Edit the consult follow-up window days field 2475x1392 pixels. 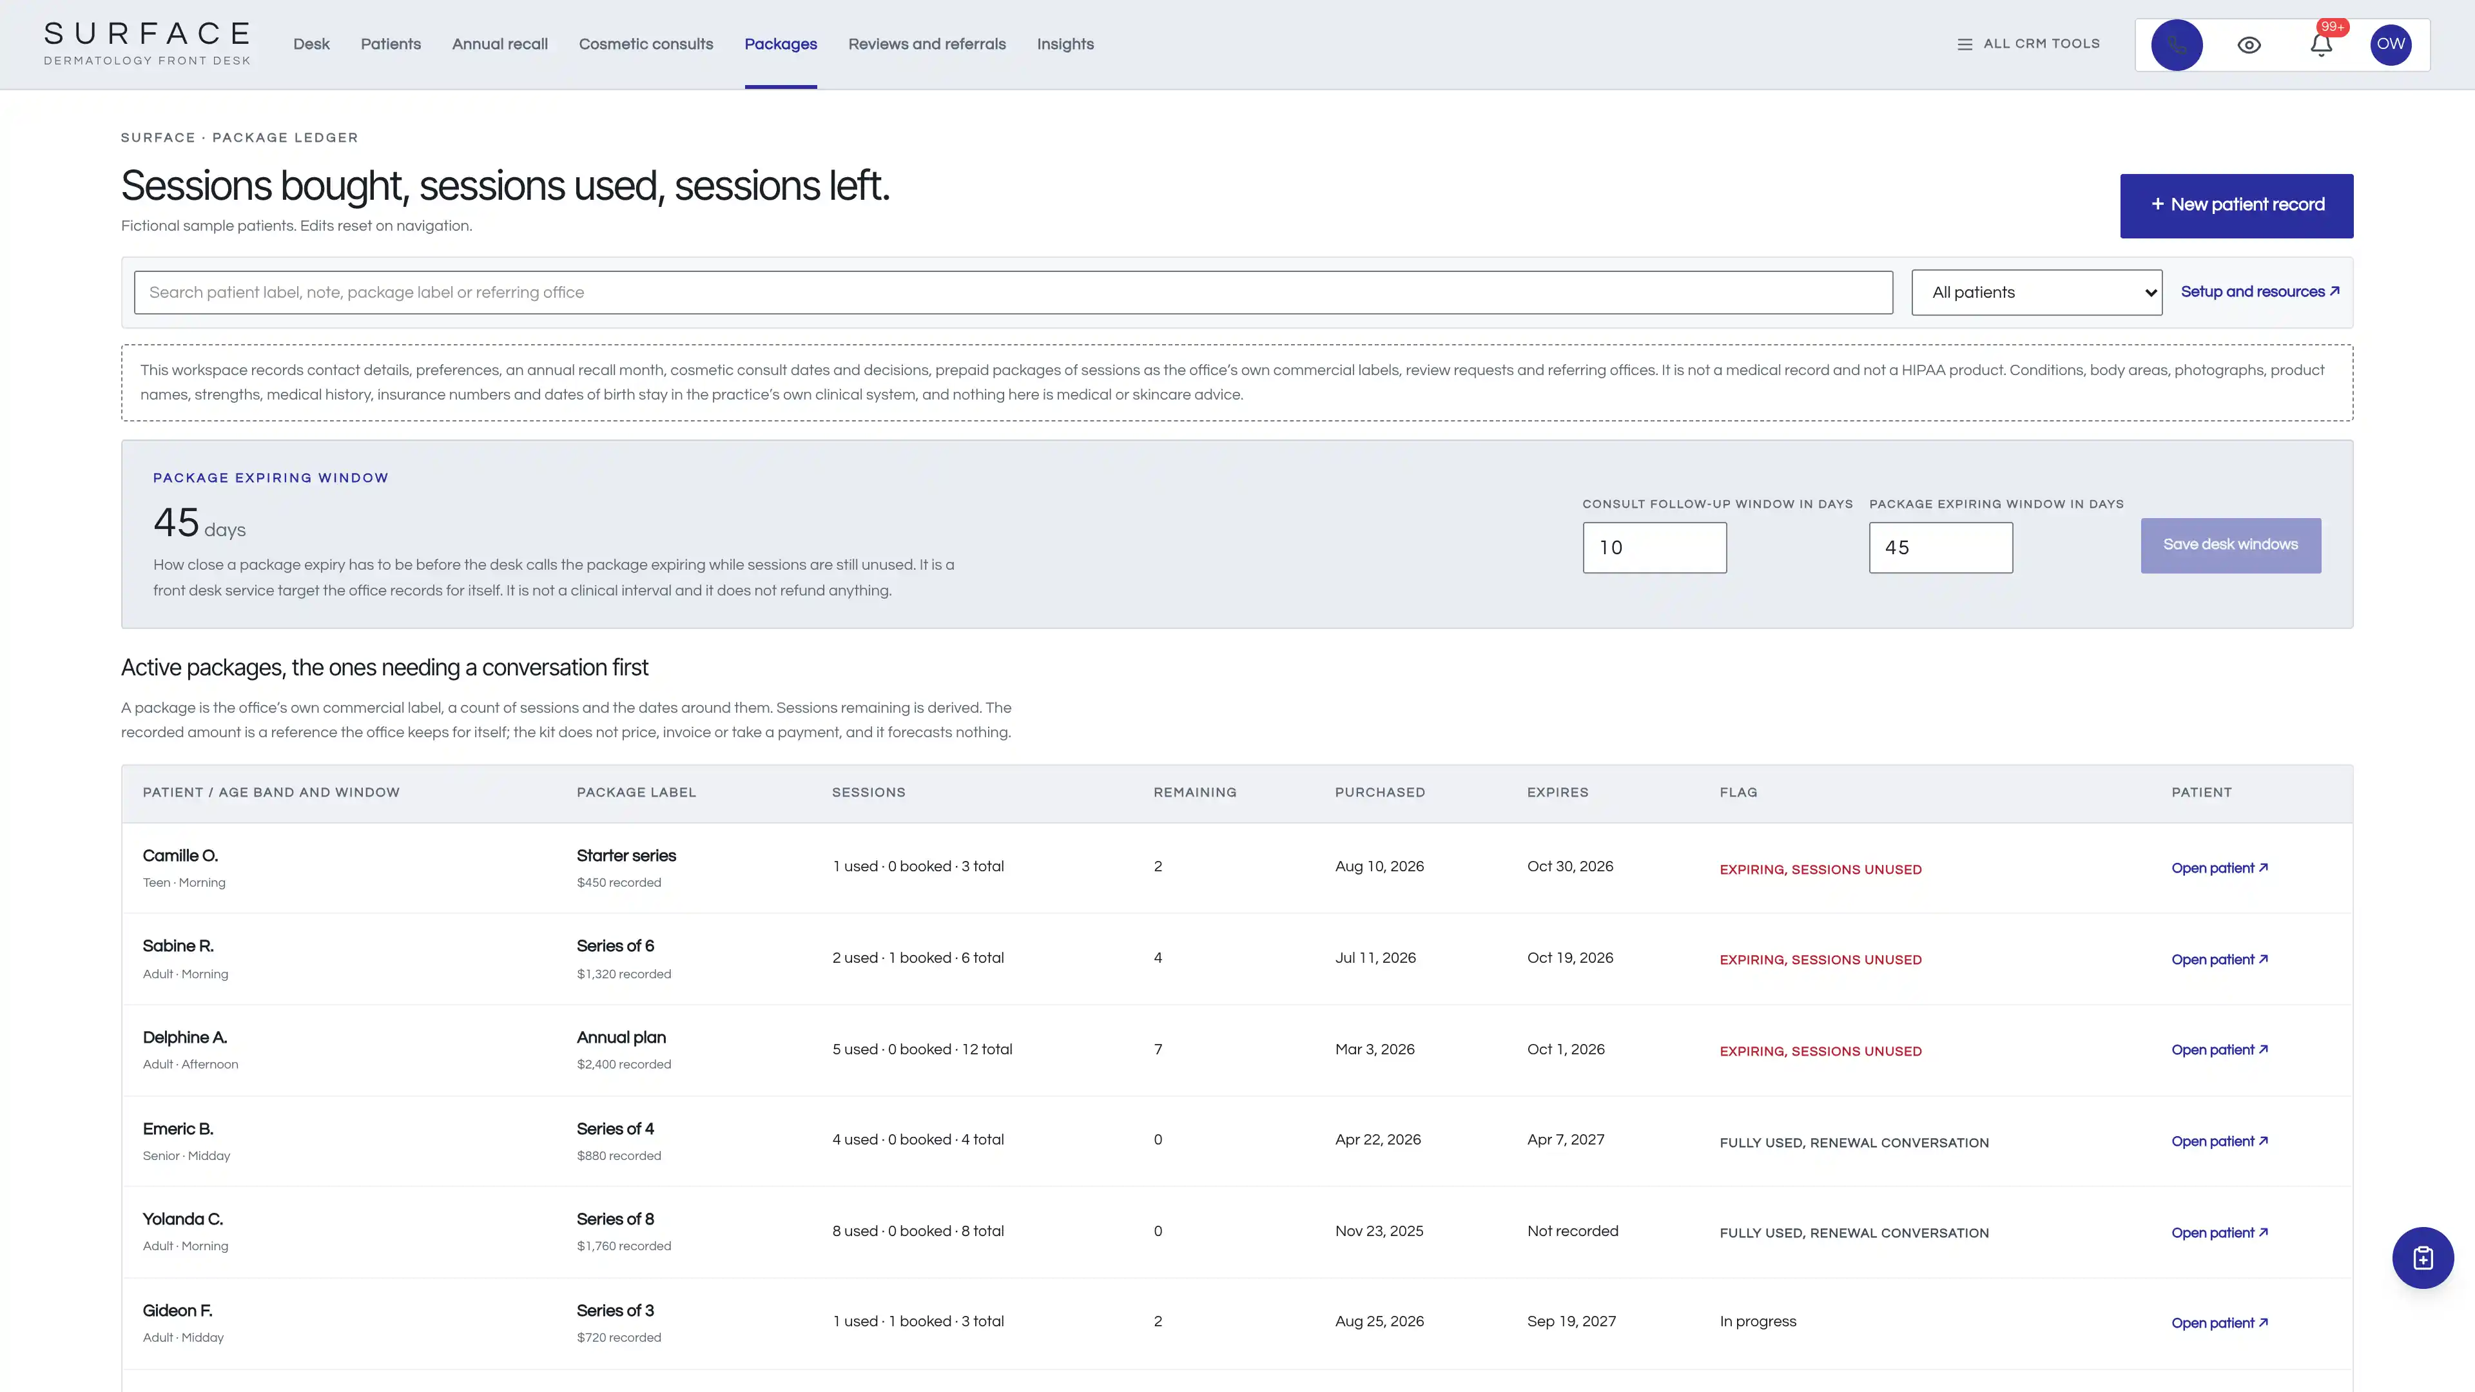coord(1653,548)
